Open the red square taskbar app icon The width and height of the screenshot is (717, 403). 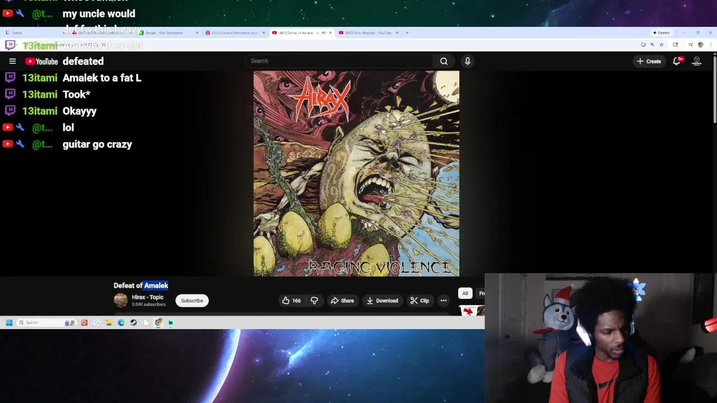coord(84,322)
